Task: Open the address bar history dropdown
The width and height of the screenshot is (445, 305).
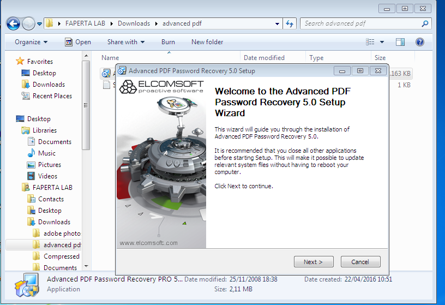Action: click(x=277, y=24)
